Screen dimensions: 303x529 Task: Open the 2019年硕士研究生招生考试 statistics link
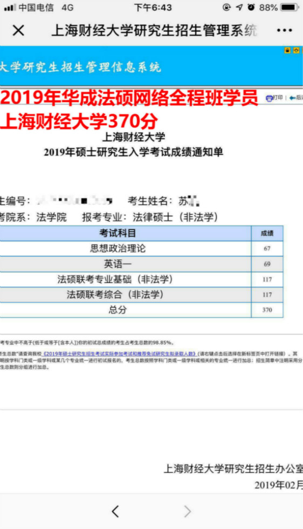[x=119, y=354]
